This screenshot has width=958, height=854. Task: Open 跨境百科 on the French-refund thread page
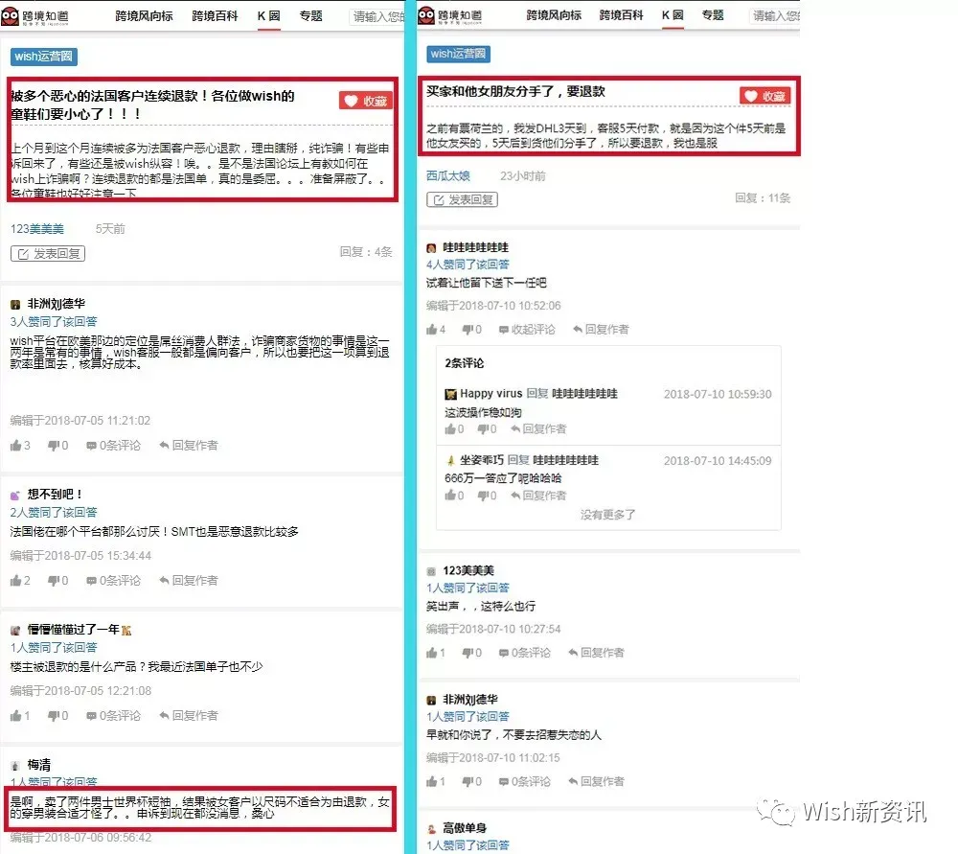coord(215,16)
